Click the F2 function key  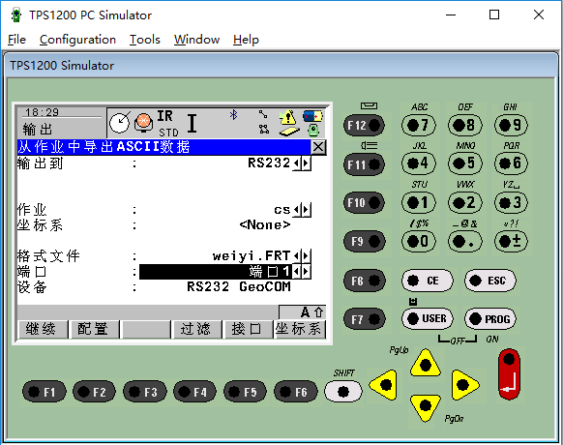[94, 392]
